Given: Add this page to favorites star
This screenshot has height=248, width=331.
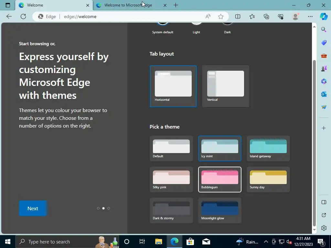Looking at the screenshot, I should coord(221,16).
